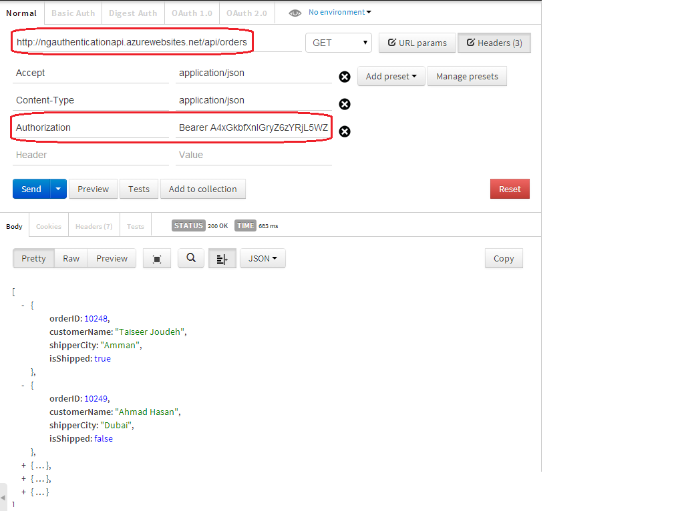Remove the Content-Type header via X icon
Image resolution: width=684 pixels, height=511 pixels.
pos(344,104)
